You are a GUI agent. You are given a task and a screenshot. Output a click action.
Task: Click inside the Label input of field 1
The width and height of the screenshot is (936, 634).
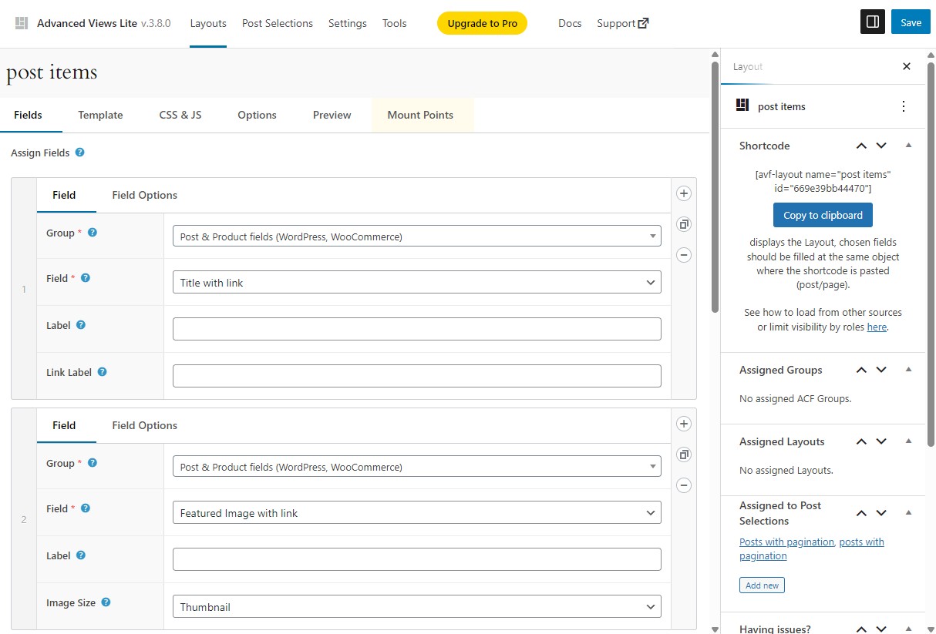[416, 328]
